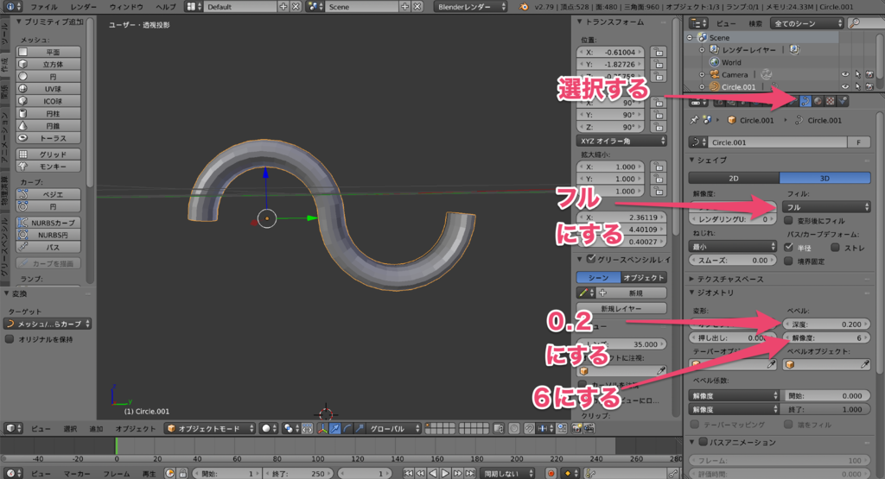Collapse the ジオメトリ panel
Viewport: 885px width, 479px height.
715,293
